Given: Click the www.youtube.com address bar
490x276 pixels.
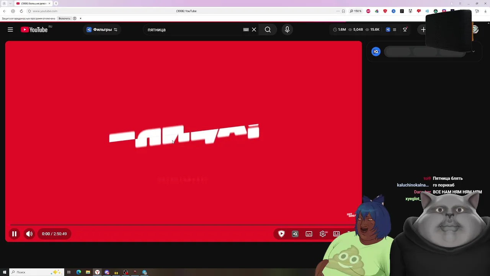Looking at the screenshot, I should click(x=45, y=11).
